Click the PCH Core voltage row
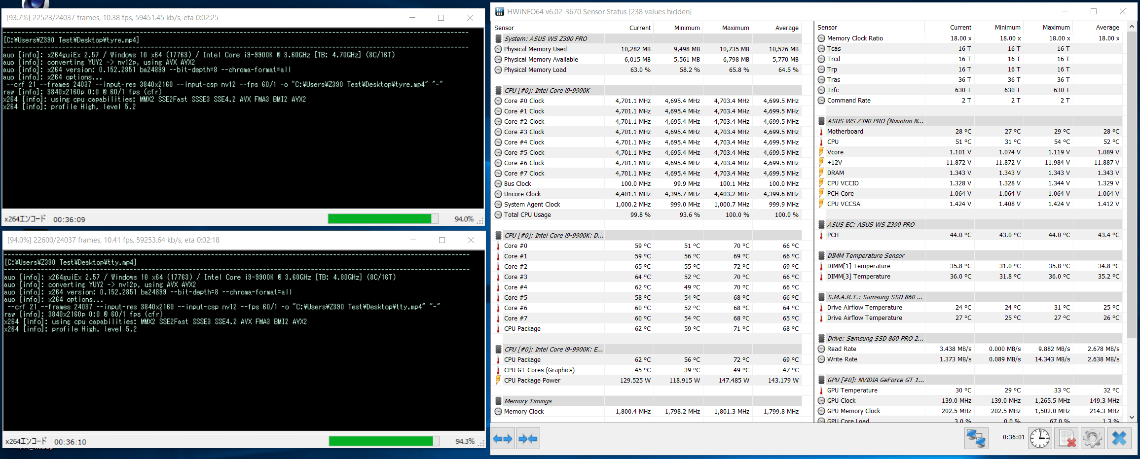The width and height of the screenshot is (1140, 459). 969,193
